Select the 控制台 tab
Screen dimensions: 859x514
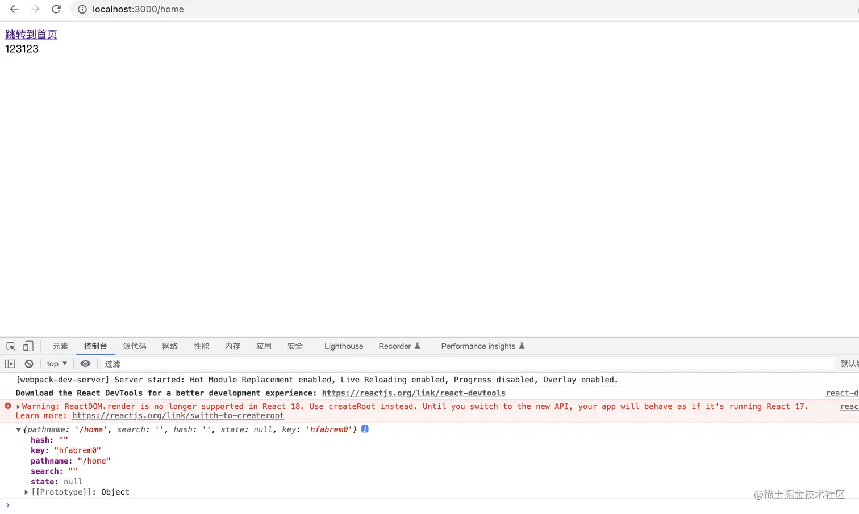point(95,346)
